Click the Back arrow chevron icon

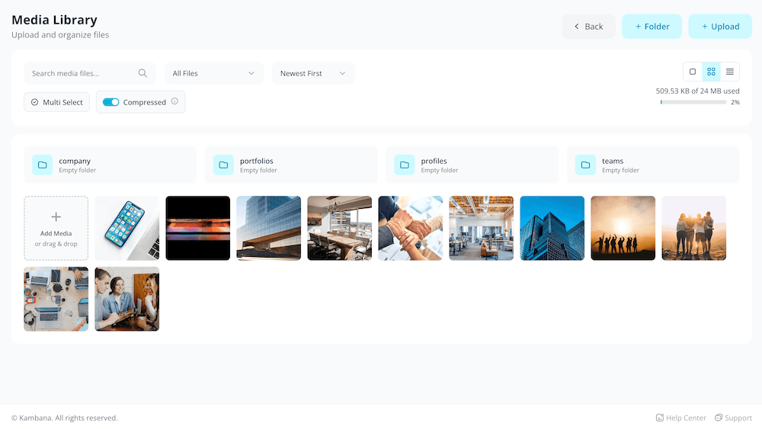[576, 26]
